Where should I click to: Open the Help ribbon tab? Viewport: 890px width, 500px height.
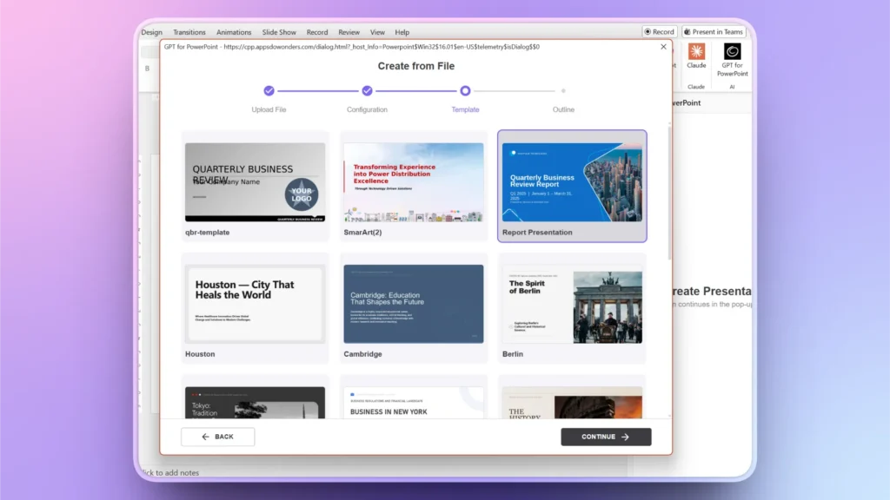(402, 32)
